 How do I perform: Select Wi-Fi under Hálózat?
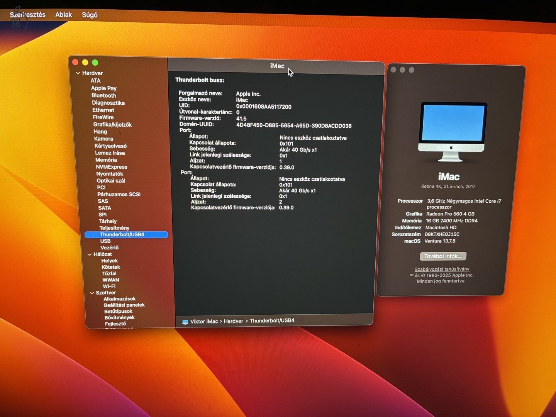point(109,286)
